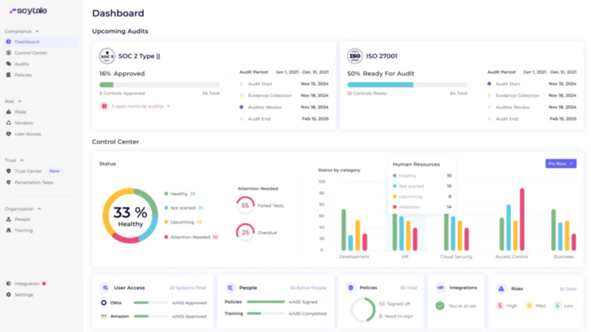The width and height of the screenshot is (591, 332).
Task: Click the Fix Now button
Action: (561, 164)
